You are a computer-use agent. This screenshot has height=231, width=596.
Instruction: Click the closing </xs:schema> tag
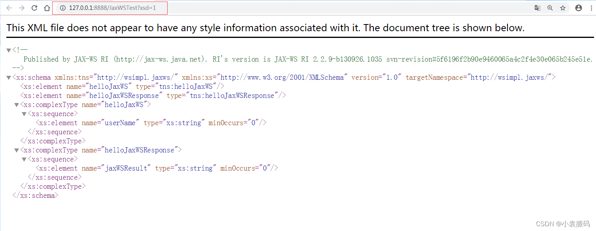pos(36,195)
